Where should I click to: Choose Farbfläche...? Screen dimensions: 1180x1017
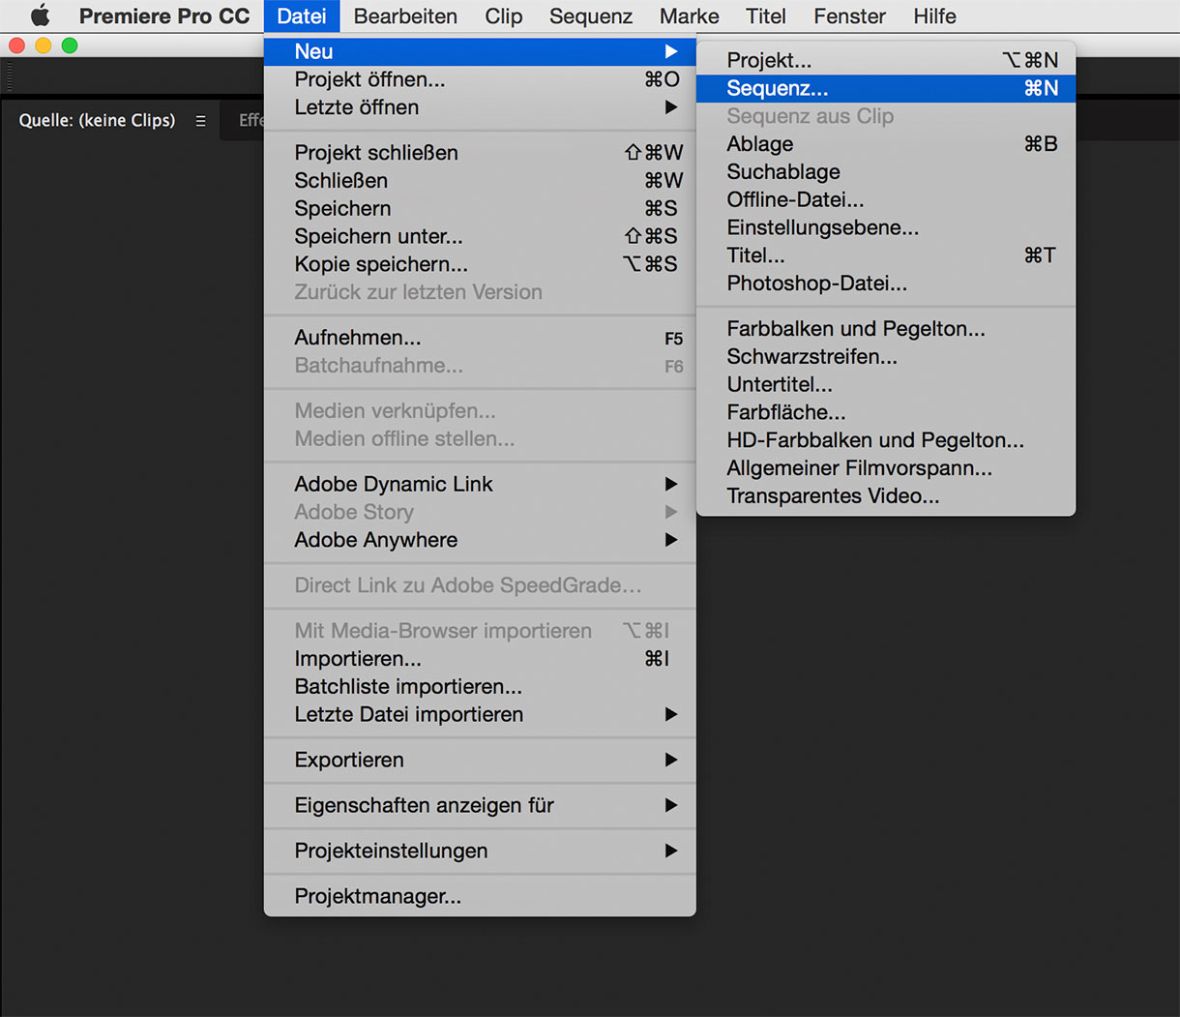886,413
